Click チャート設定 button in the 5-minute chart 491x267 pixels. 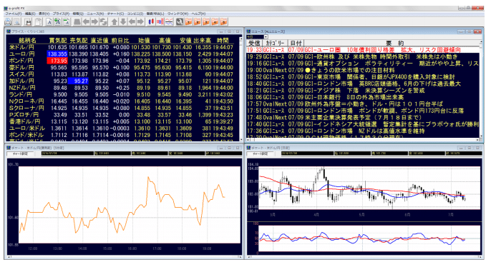19,153
